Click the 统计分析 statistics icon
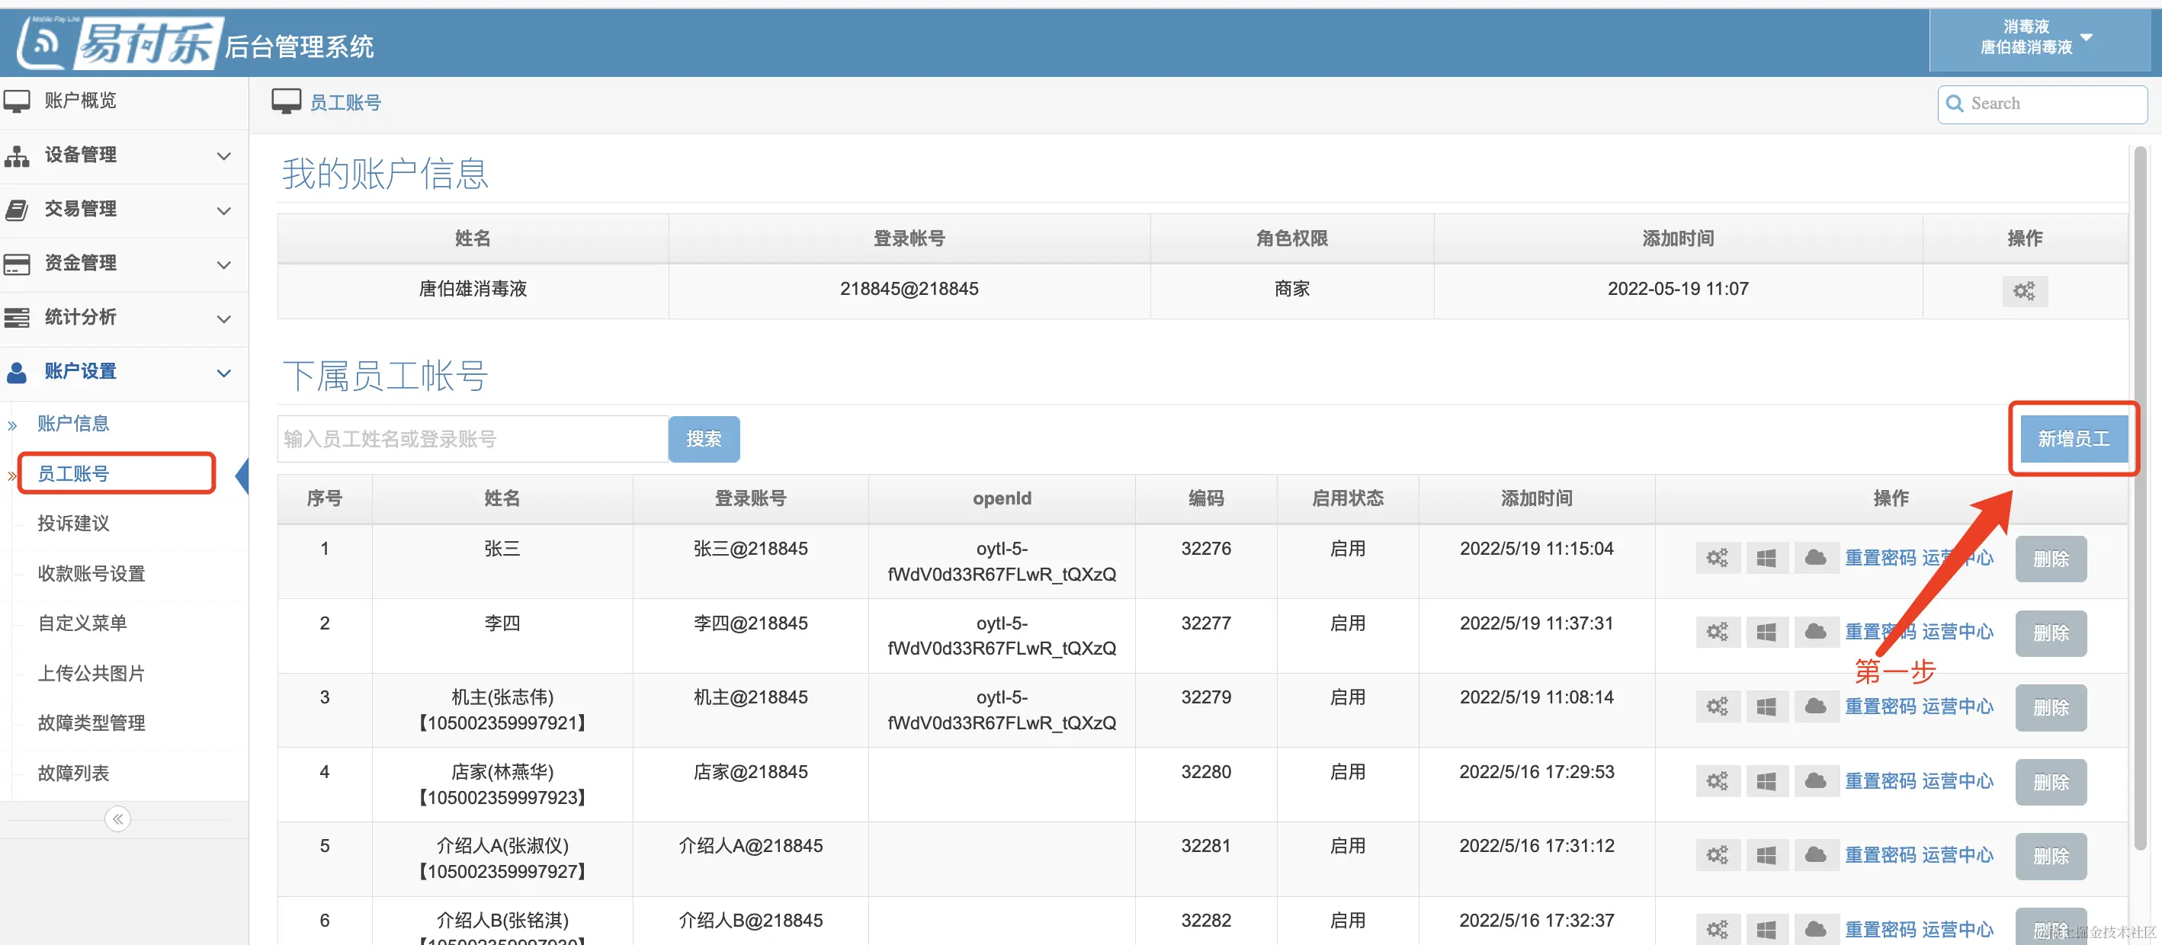The image size is (2162, 945). pyautogui.click(x=17, y=318)
